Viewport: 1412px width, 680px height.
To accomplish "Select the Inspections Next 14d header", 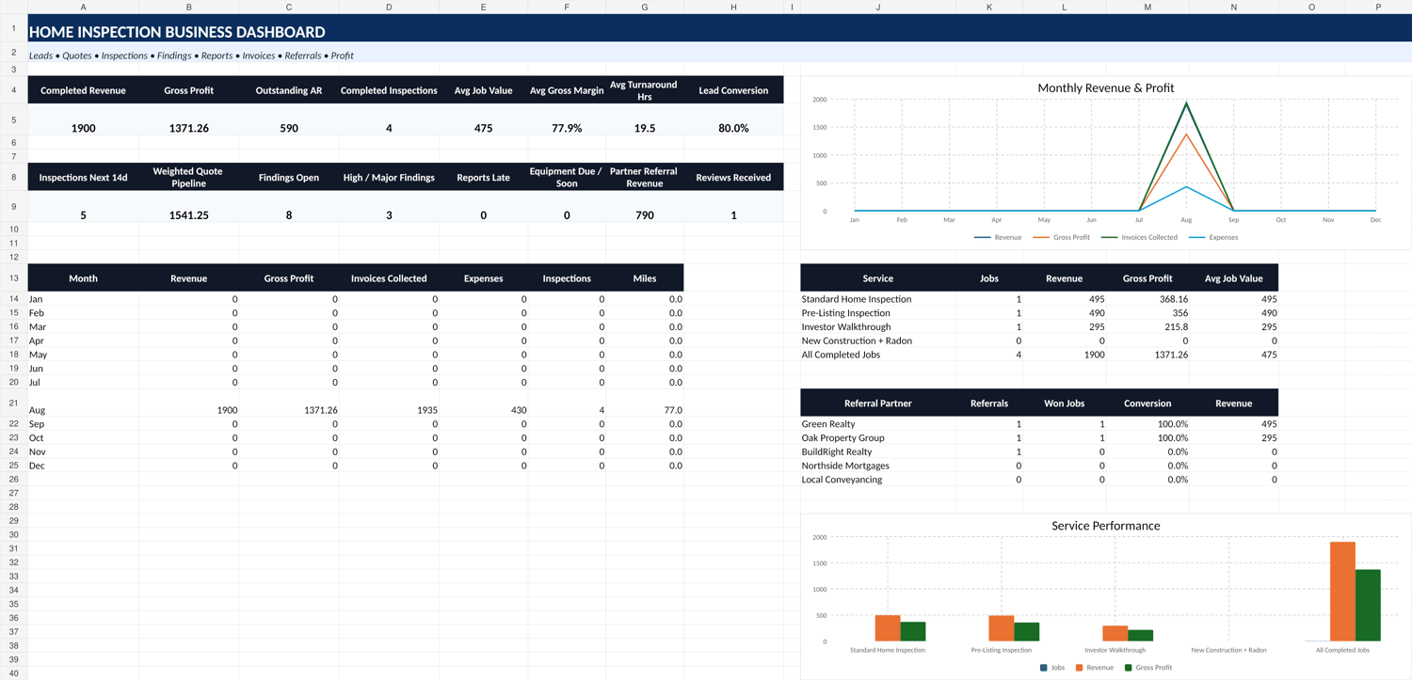I will click(x=83, y=177).
